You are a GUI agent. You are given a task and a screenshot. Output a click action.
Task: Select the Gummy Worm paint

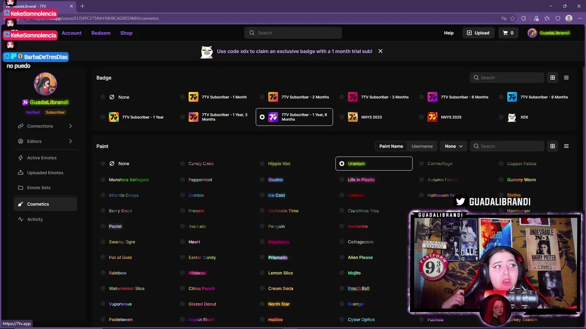point(521,180)
